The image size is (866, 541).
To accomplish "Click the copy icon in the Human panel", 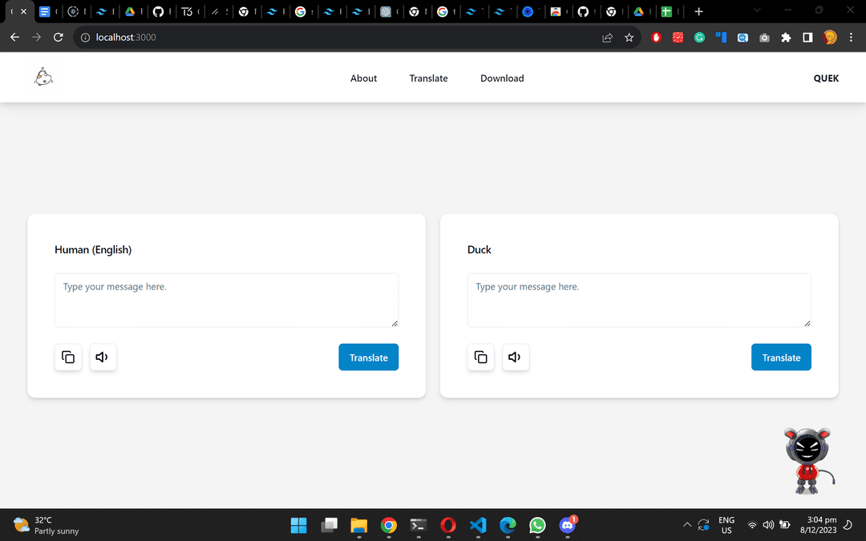I will click(x=67, y=357).
